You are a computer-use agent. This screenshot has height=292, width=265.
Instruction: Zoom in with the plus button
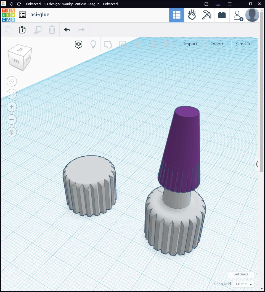pyautogui.click(x=12, y=107)
